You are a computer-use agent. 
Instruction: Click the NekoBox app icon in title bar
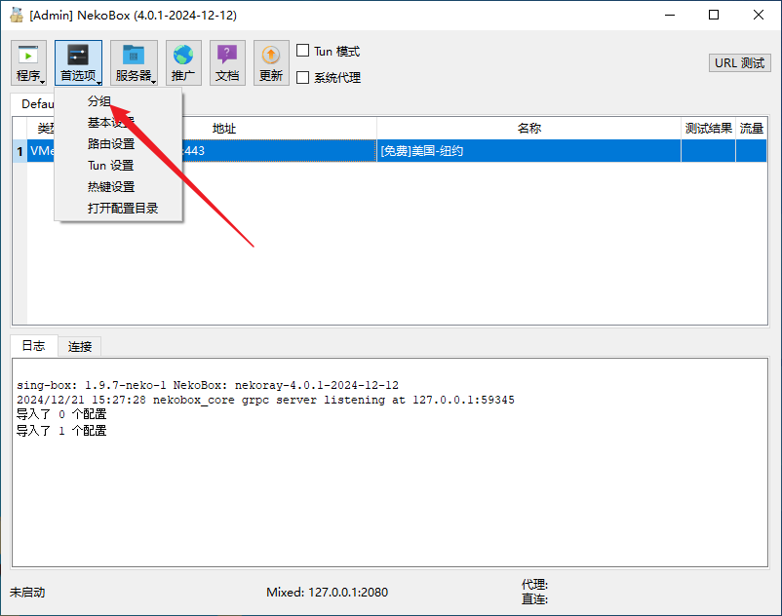point(16,16)
